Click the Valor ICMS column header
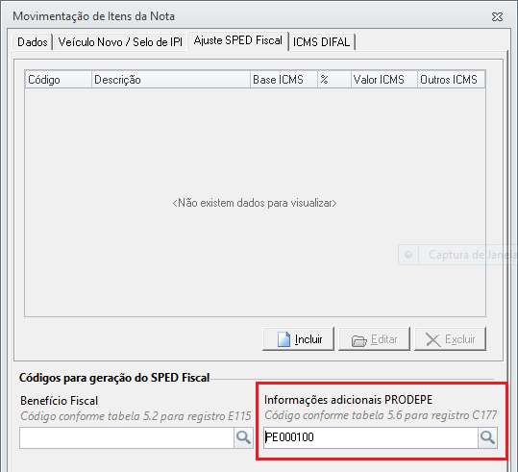 click(x=384, y=80)
